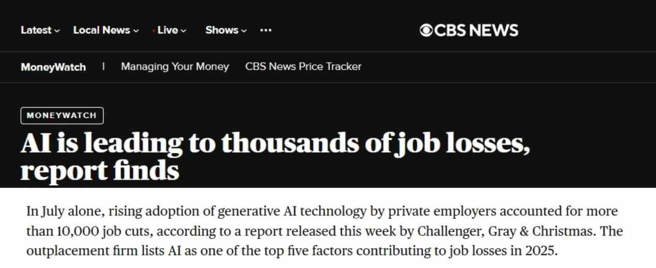This screenshot has width=656, height=268.
Task: Expand the Live dropdown chevron
Action: click(184, 31)
